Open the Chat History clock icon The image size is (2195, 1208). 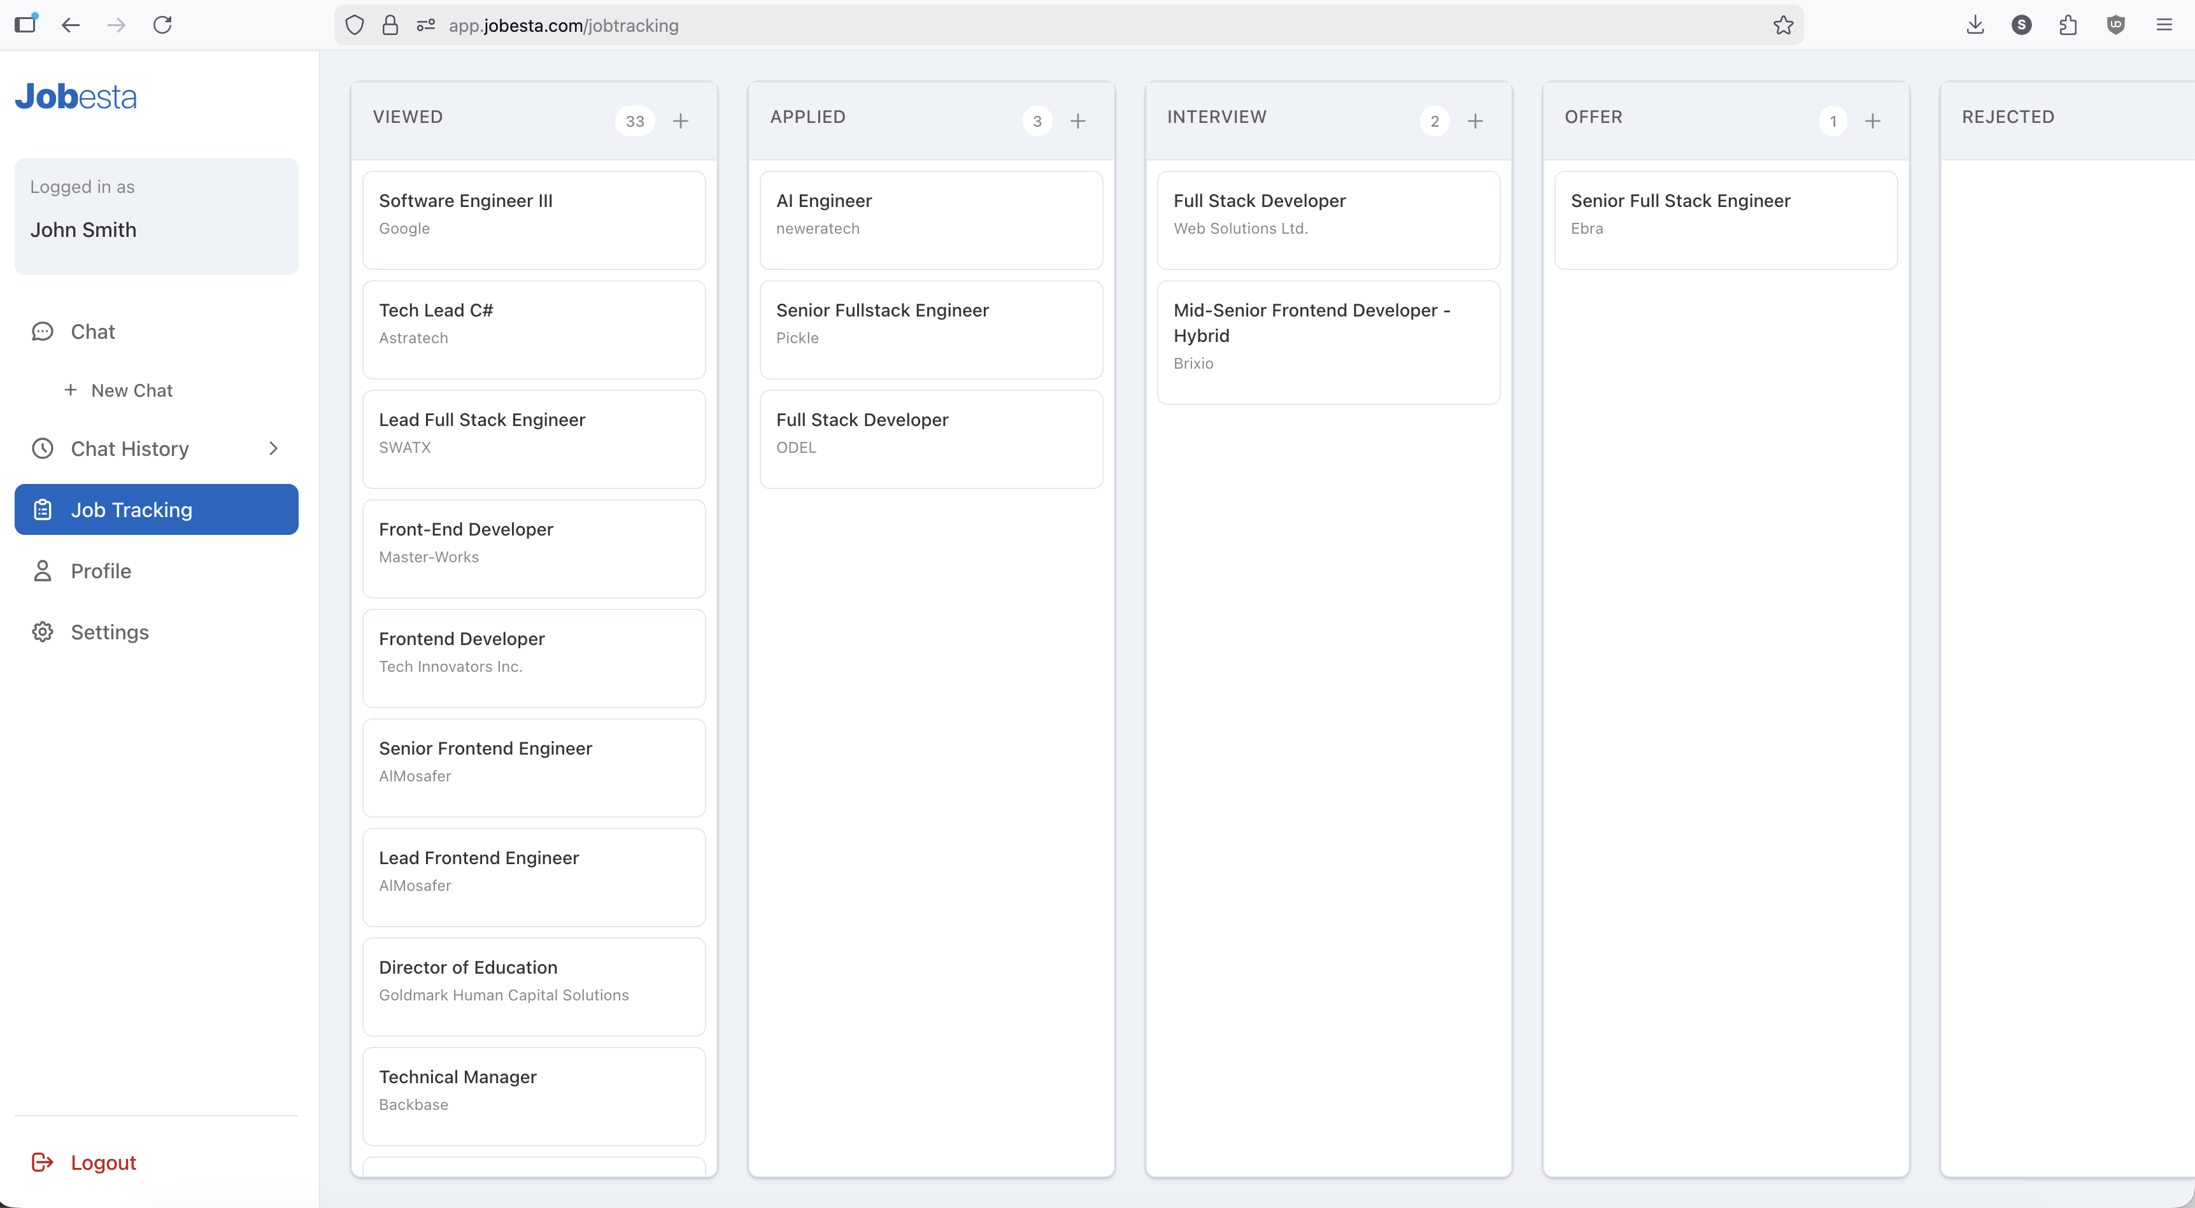pos(43,448)
